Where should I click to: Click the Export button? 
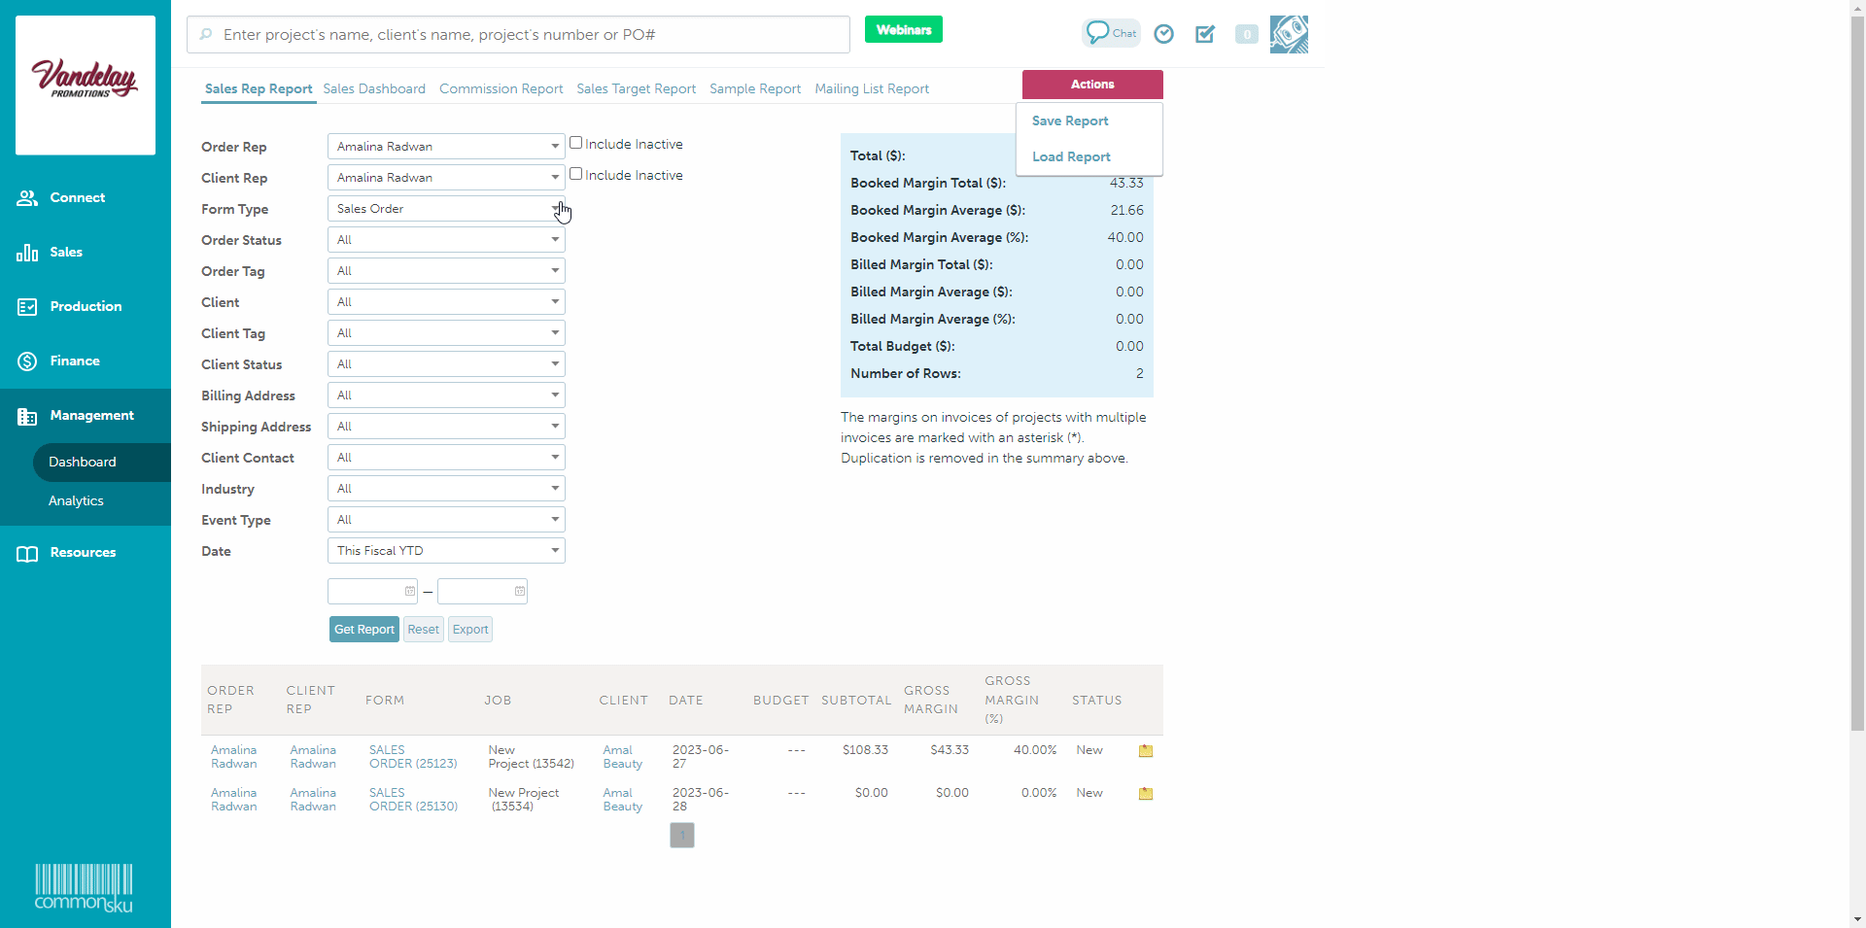470,630
